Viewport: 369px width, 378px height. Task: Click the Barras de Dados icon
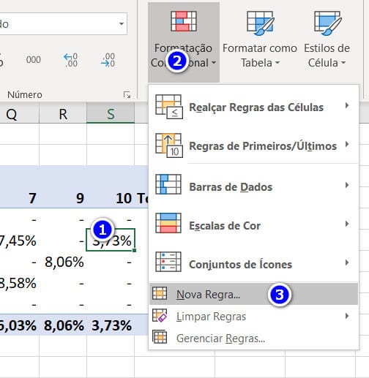pos(168,184)
